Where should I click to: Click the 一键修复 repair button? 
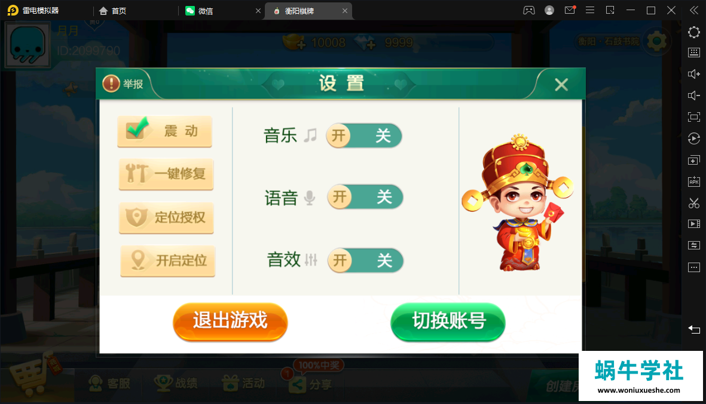[x=166, y=174]
